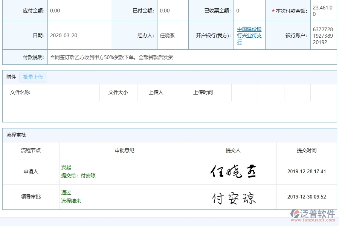Open bank link 中国建设银行兴业街支行
This screenshot has height=226, width=339.
click(248, 35)
